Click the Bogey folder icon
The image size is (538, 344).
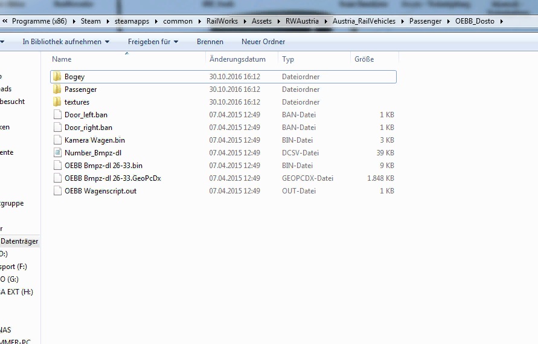click(57, 76)
